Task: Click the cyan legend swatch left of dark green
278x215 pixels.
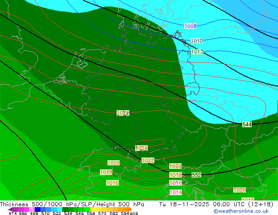Action: tap(60, 209)
